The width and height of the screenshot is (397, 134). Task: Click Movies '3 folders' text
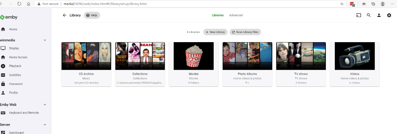coord(194,83)
